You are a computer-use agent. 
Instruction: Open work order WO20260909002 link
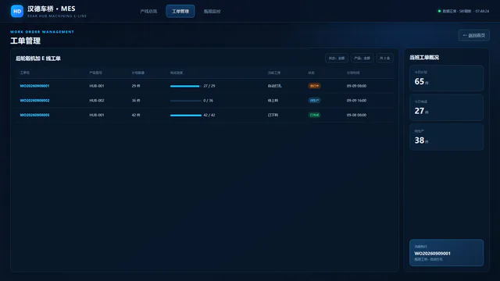[34, 101]
